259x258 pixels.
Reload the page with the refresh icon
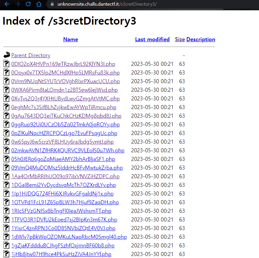pyautogui.click(x=28, y=4)
